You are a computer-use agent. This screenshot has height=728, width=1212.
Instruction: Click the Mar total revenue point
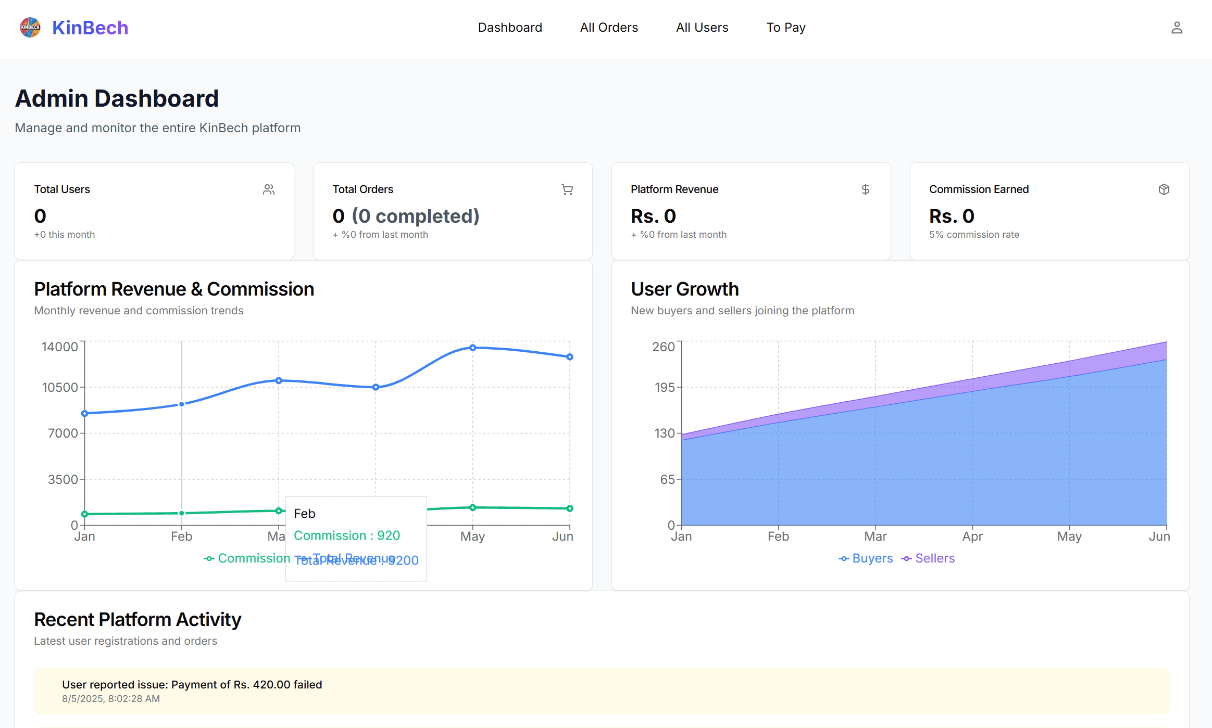(x=279, y=380)
